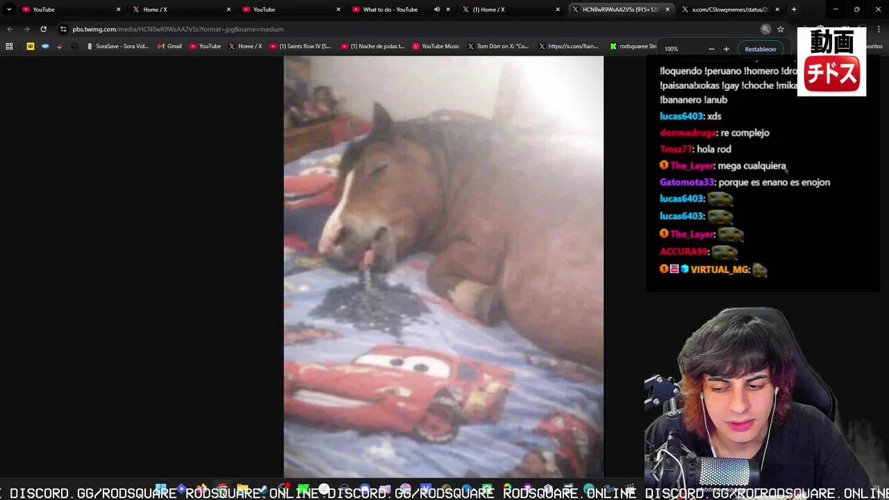Bookmark this page with the star icon
The height and width of the screenshot is (500, 889).
click(x=781, y=29)
